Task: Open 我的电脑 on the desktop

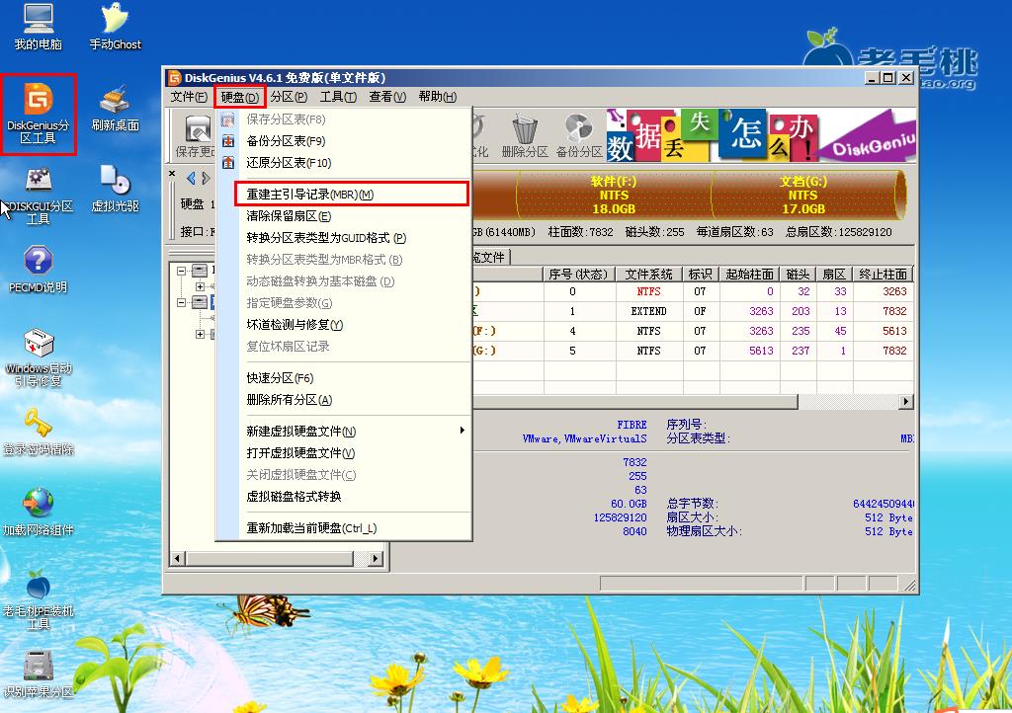Action: tap(37, 22)
